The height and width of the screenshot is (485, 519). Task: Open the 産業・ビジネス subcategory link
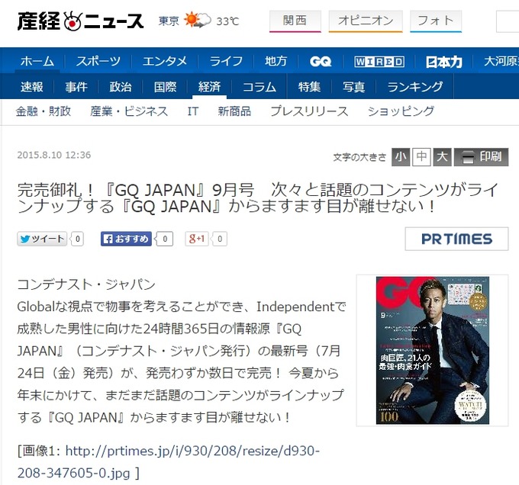[x=129, y=111]
